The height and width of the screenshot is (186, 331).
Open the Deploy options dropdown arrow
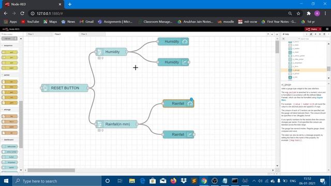tap(320, 29)
